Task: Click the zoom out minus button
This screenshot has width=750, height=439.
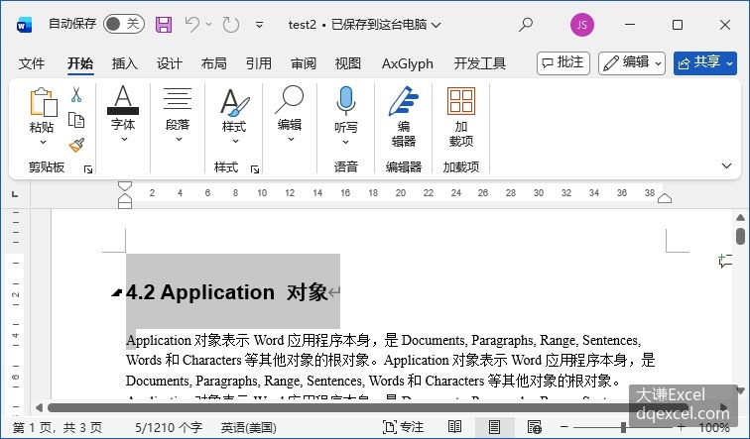Action: click(564, 426)
